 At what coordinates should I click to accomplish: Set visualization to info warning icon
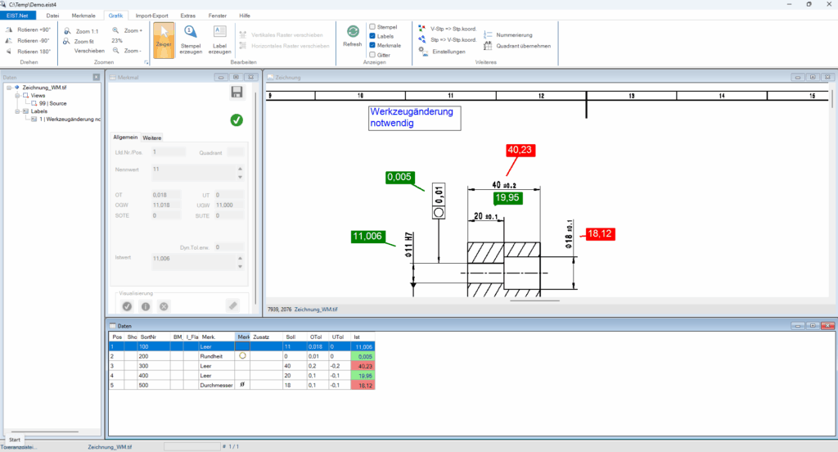pyautogui.click(x=146, y=306)
